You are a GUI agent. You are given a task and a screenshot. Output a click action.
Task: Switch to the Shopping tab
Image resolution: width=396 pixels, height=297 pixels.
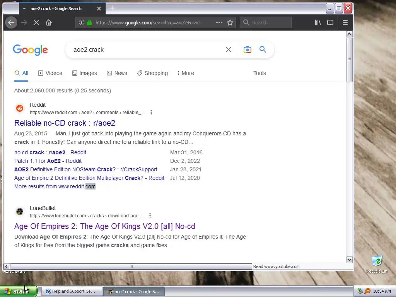[x=152, y=73]
